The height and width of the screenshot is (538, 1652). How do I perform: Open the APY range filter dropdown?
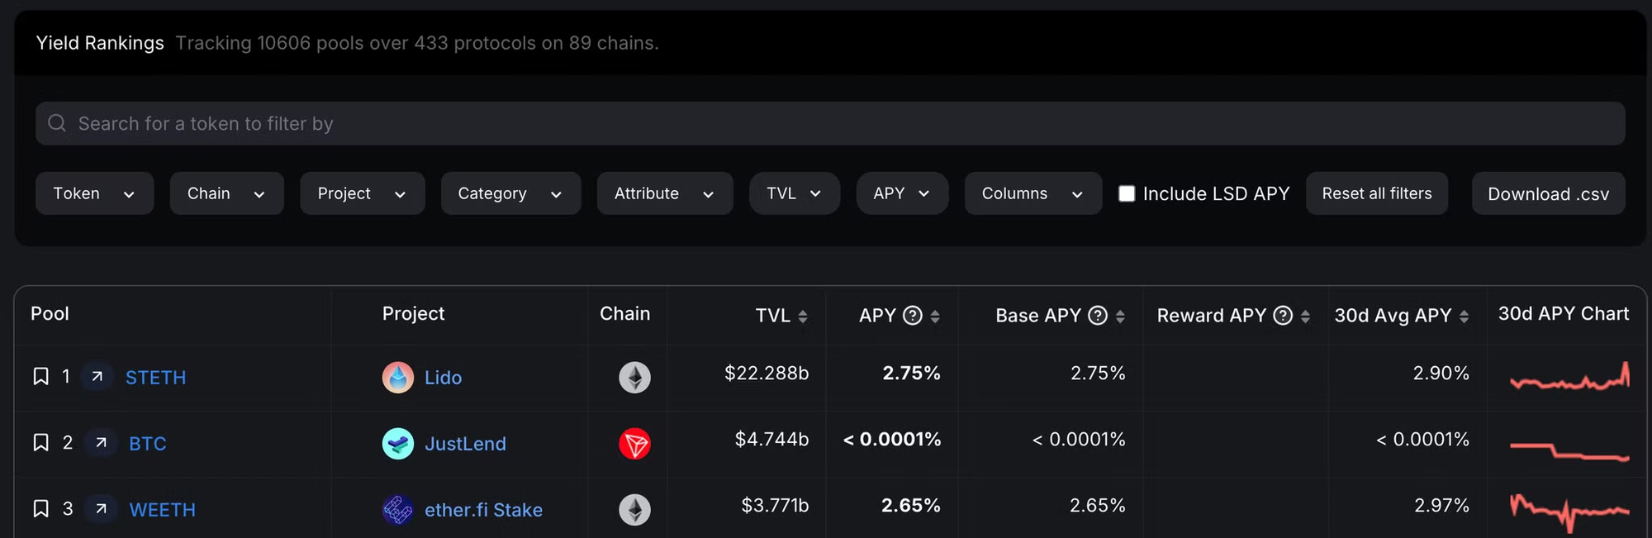coord(902,193)
